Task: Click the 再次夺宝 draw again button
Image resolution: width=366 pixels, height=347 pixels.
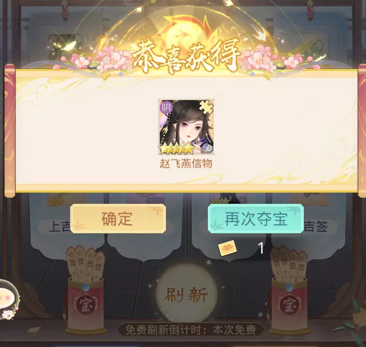Action: pyautogui.click(x=256, y=218)
